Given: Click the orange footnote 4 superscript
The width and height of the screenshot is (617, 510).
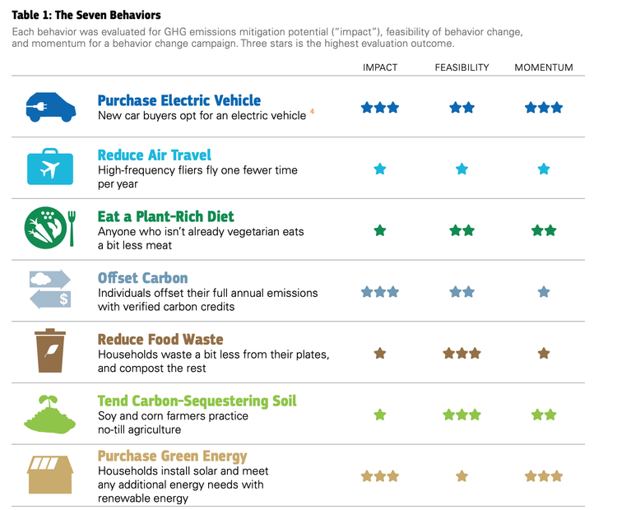Looking at the screenshot, I should click(312, 111).
